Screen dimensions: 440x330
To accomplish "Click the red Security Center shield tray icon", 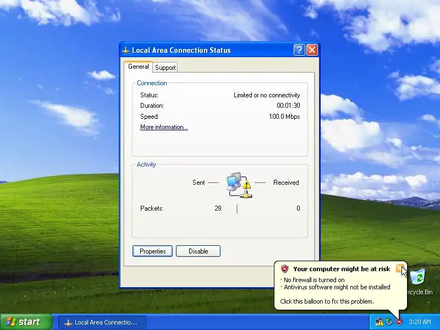I will 399,322.
